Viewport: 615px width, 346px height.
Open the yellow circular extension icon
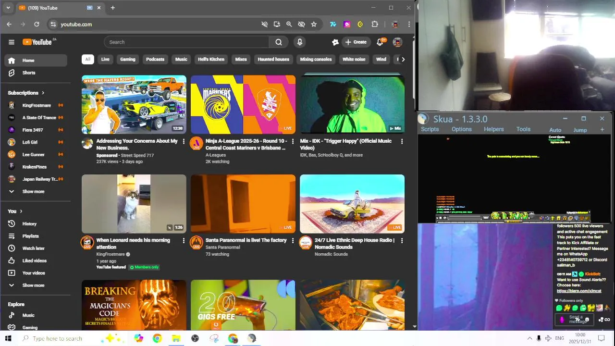click(360, 24)
